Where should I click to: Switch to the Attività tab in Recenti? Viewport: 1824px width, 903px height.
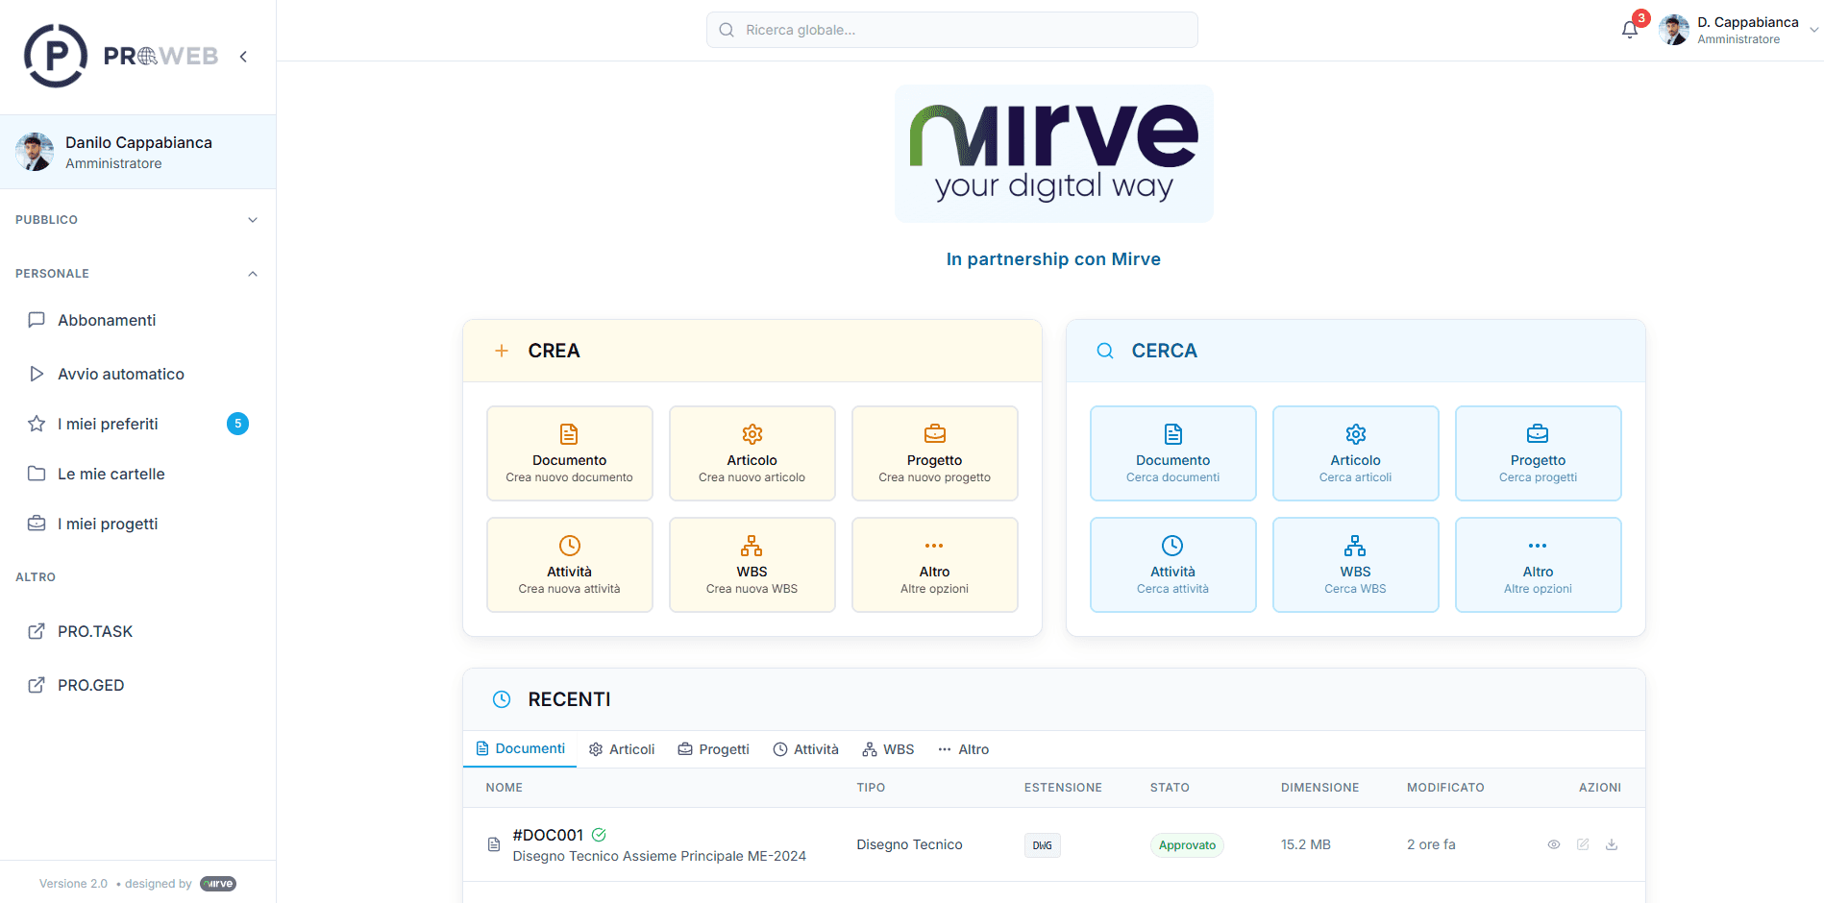pos(806,749)
